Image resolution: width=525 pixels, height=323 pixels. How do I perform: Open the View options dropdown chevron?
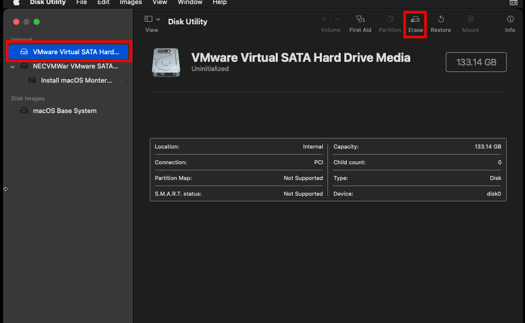158,19
